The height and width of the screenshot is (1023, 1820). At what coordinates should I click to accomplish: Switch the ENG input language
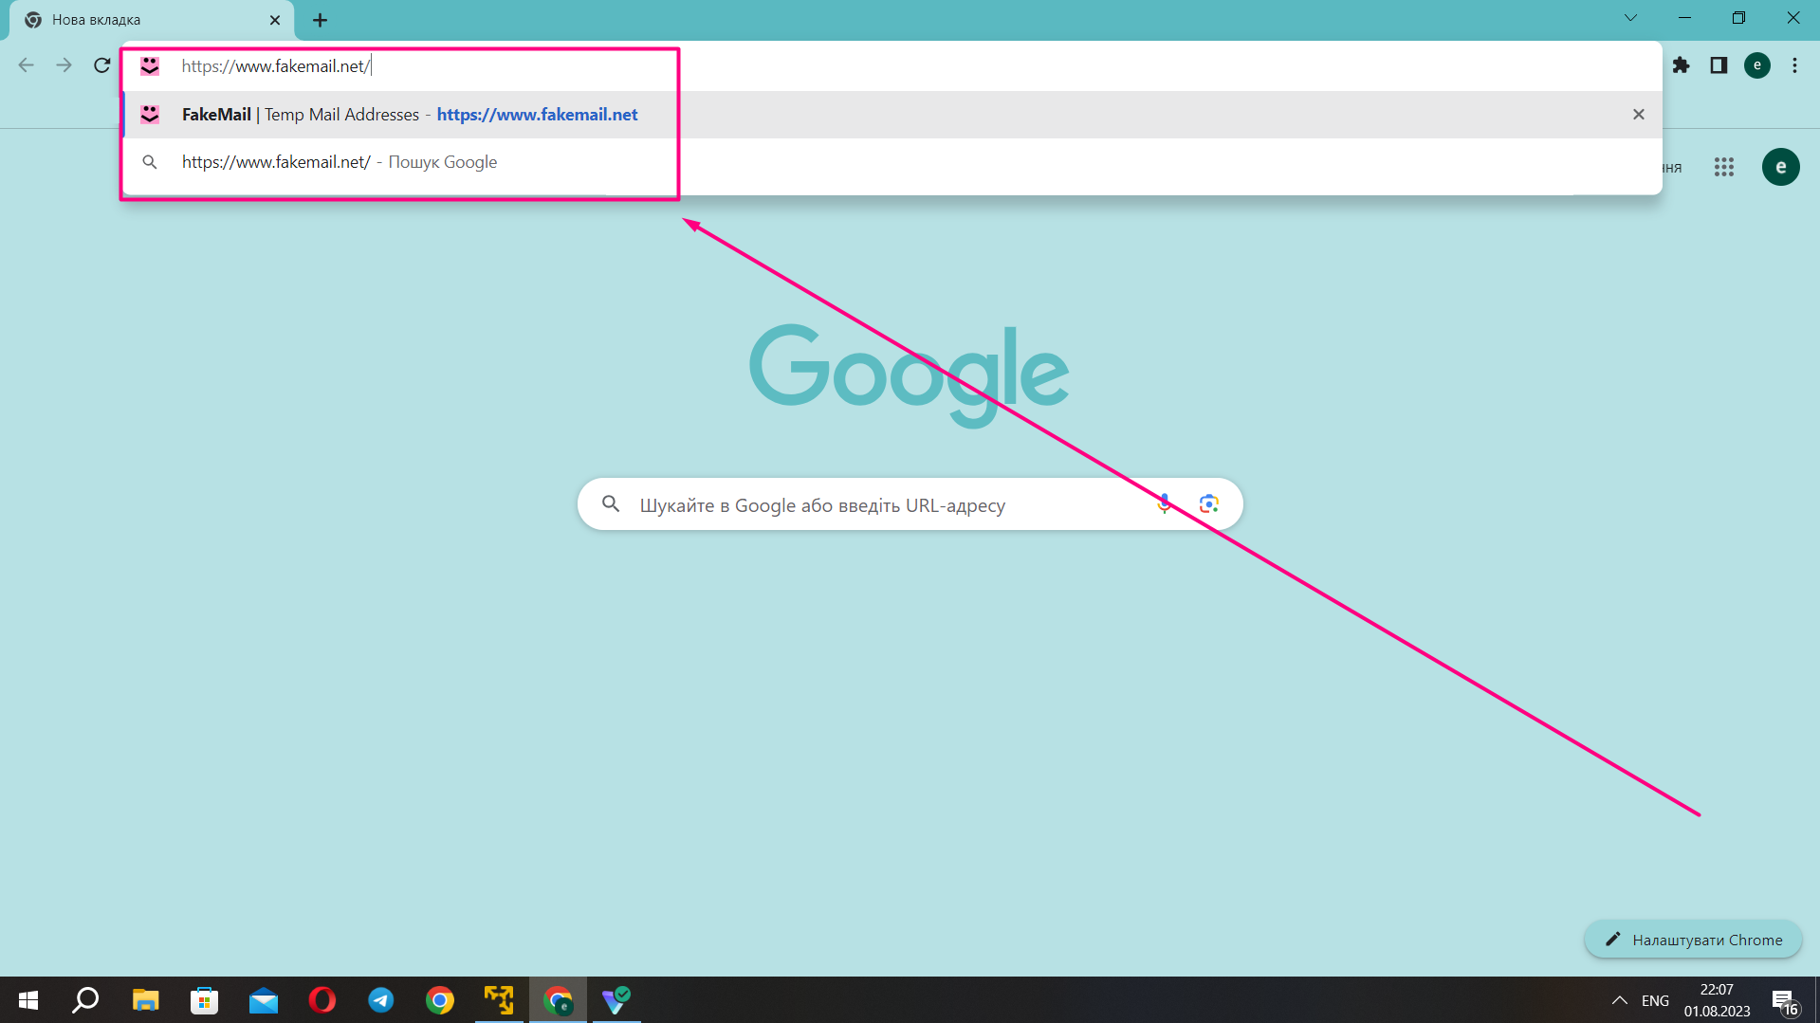(x=1655, y=1000)
